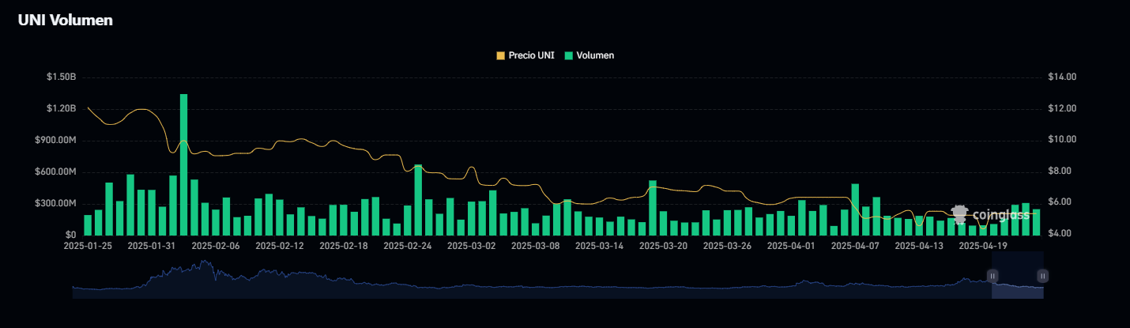Click the tallest green volume bar
Image resolution: width=1130 pixels, height=328 pixels.
coord(183,164)
